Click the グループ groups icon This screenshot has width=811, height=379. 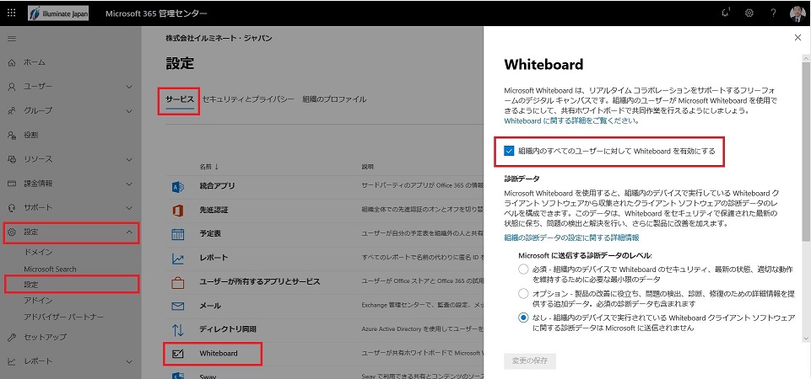[11, 110]
